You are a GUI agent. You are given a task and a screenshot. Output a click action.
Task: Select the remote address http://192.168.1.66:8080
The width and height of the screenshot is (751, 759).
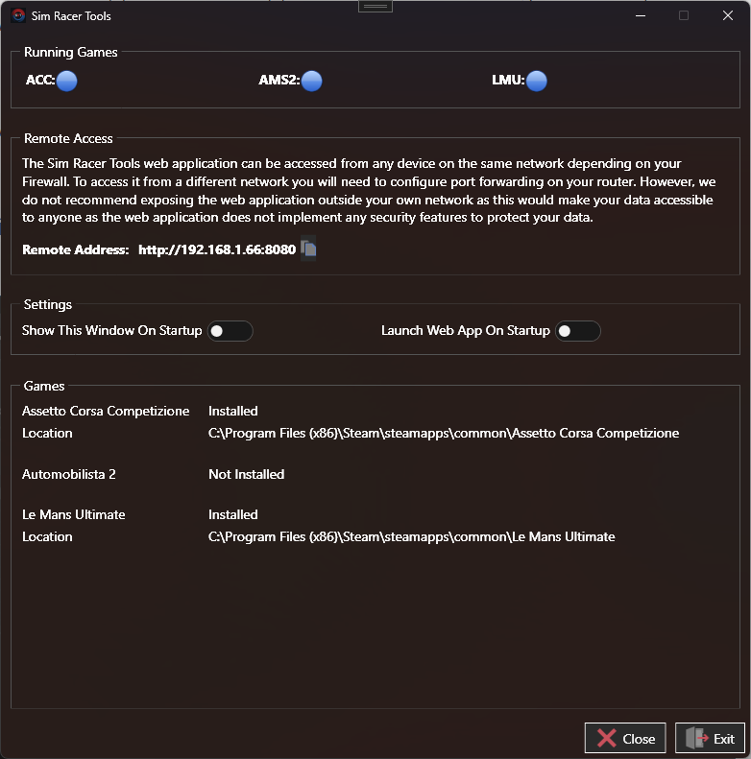[217, 249]
